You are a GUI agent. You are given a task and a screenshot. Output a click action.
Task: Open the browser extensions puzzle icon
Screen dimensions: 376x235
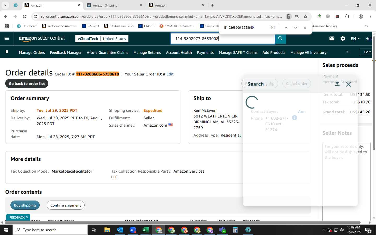pos(347,16)
